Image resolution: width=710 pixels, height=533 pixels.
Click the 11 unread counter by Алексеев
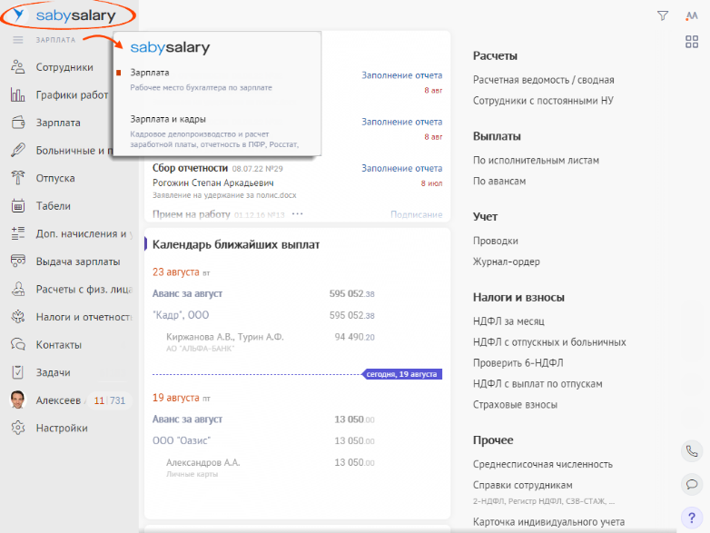pos(99,400)
